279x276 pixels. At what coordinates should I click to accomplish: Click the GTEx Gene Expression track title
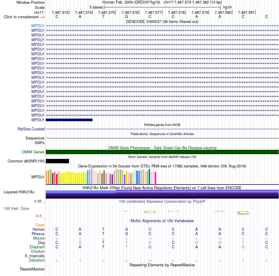click(x=162, y=166)
